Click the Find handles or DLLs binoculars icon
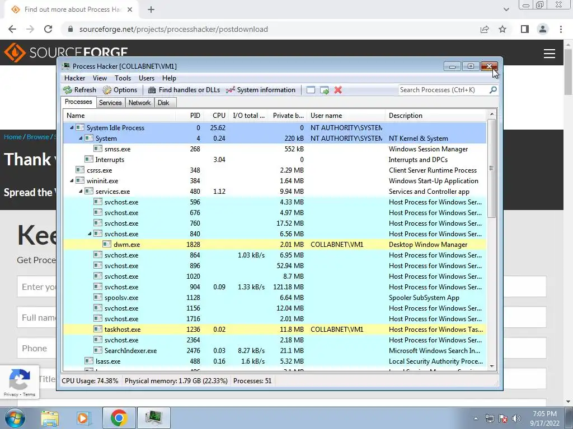This screenshot has width=573, height=429. [x=152, y=90]
